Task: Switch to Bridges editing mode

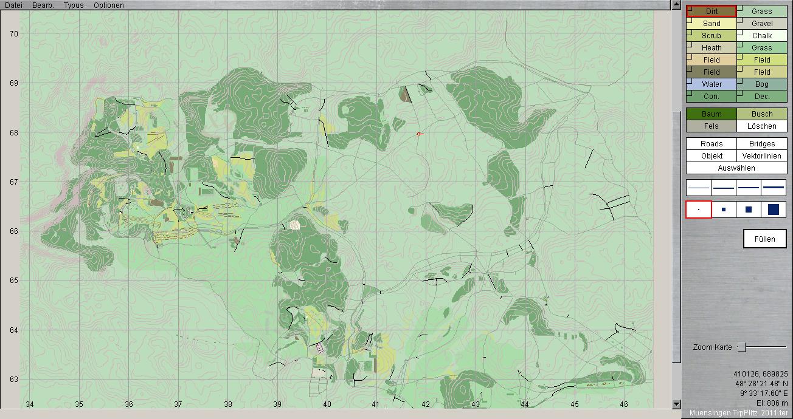Action: (x=762, y=144)
